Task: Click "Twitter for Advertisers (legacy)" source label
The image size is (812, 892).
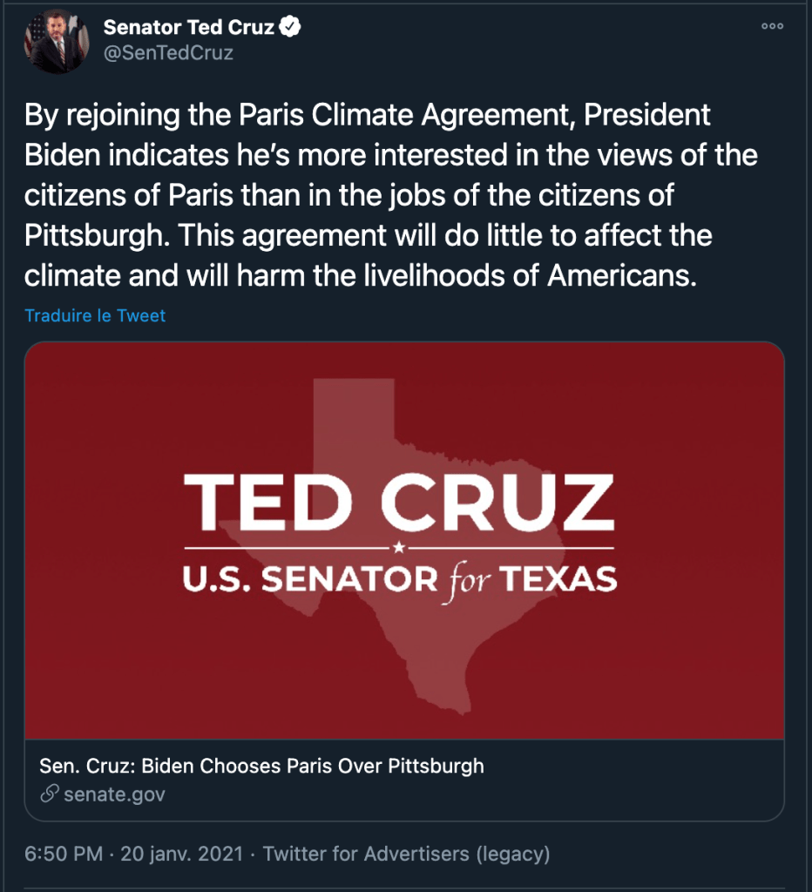Action: (406, 854)
